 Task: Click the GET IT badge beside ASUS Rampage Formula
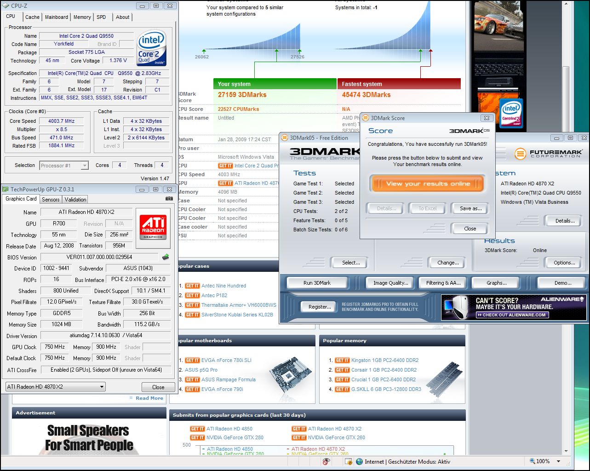[192, 380]
